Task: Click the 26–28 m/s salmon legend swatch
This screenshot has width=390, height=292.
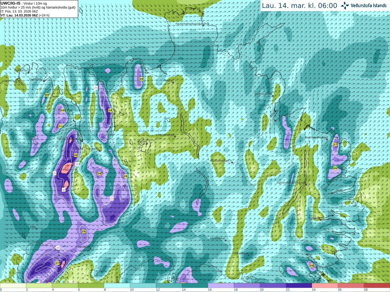Action: pyautogui.click(x=351, y=285)
